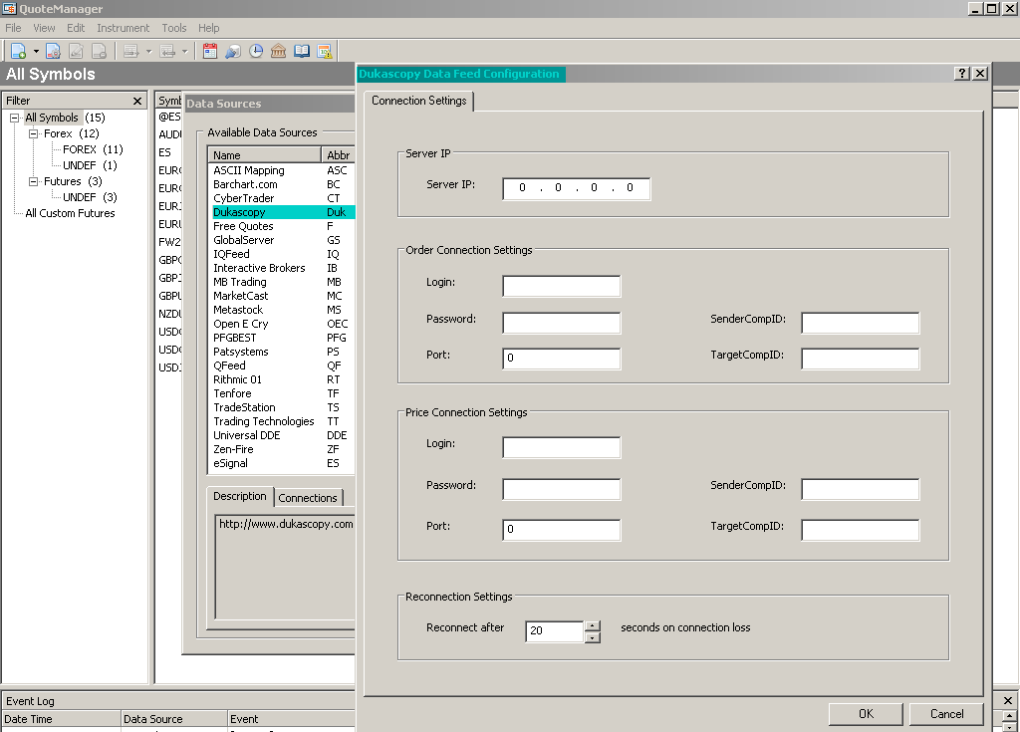Select UNDEF (3) under Futures

click(90, 197)
